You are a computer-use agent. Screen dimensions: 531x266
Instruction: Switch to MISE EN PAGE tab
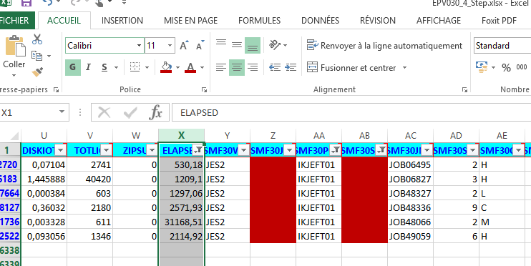(190, 21)
